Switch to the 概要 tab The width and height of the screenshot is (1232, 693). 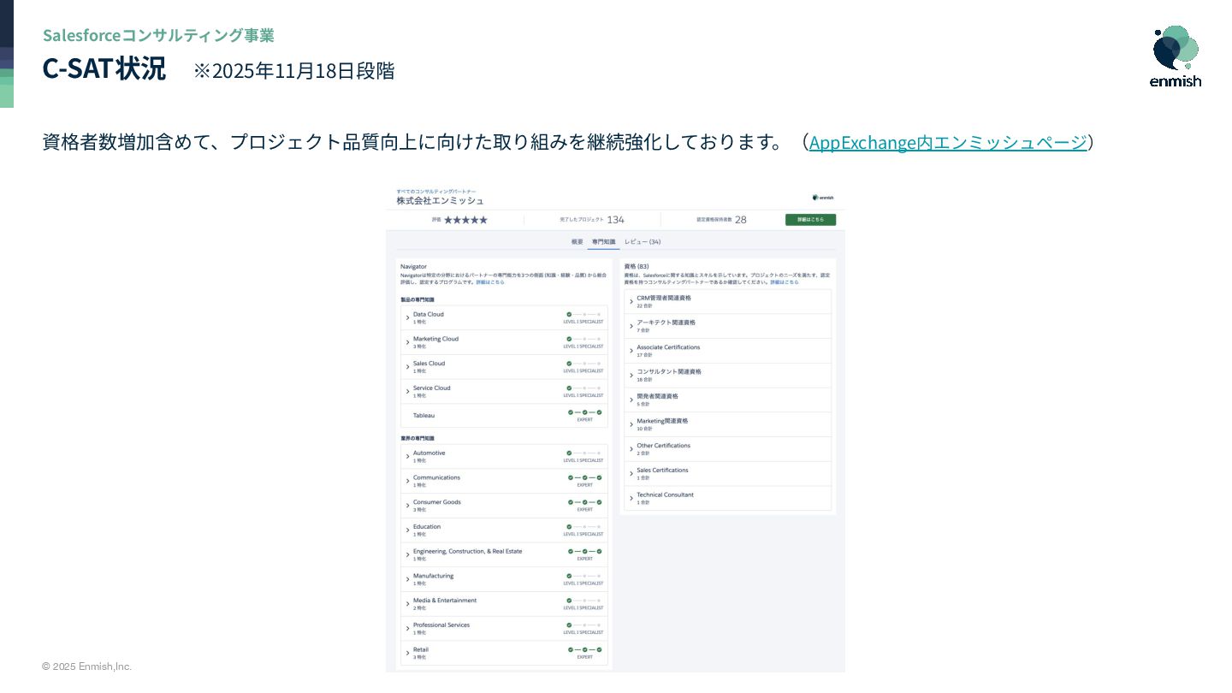(577, 242)
